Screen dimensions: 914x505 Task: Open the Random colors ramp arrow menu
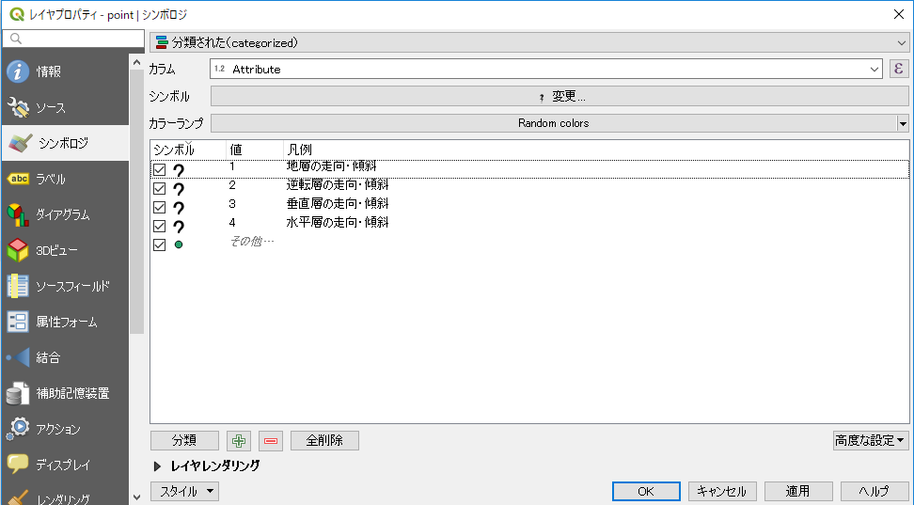[903, 123]
